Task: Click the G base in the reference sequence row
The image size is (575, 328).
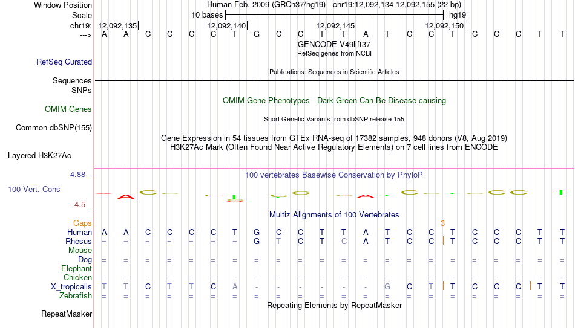Action: (x=257, y=34)
